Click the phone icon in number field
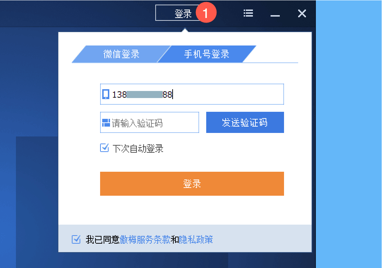Viewport: 382px width, 268px height. [x=106, y=94]
